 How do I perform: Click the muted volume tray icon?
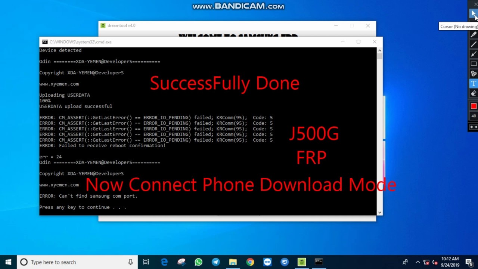[x=435, y=262]
